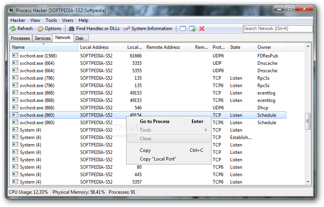The height and width of the screenshot is (207, 324).
Task: Click the find window toolbar icon
Action: pyautogui.click(x=183, y=29)
